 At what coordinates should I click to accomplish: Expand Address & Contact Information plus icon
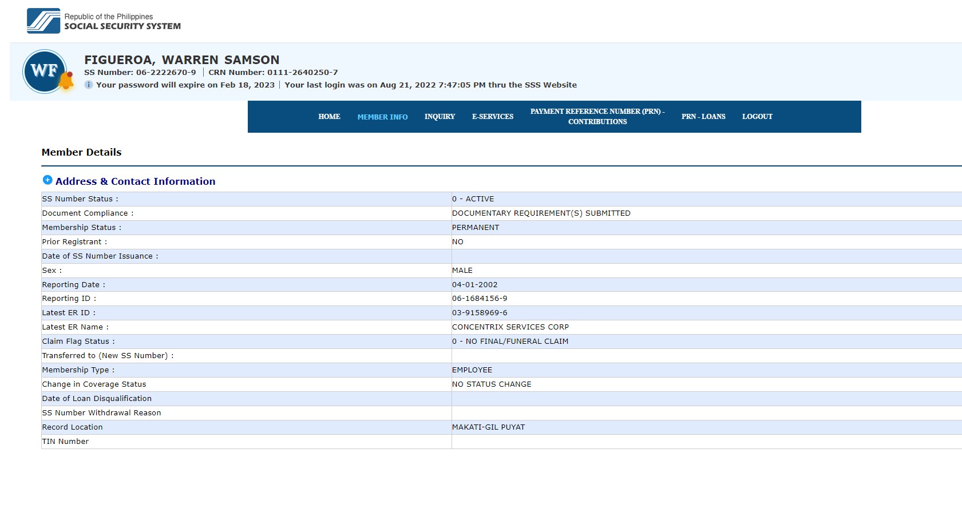pos(47,180)
